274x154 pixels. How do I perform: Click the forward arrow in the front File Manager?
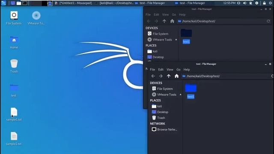[161, 76]
